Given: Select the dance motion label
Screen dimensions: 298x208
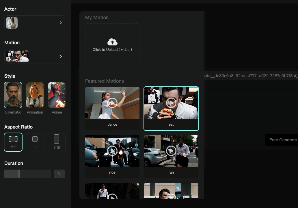Looking at the screenshot, I should (x=112, y=125).
